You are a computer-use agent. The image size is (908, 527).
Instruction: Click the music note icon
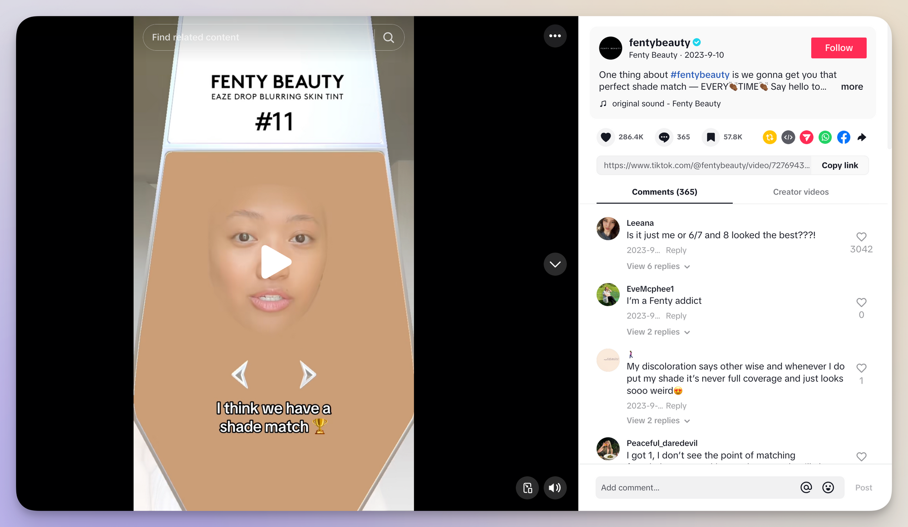[x=603, y=103]
